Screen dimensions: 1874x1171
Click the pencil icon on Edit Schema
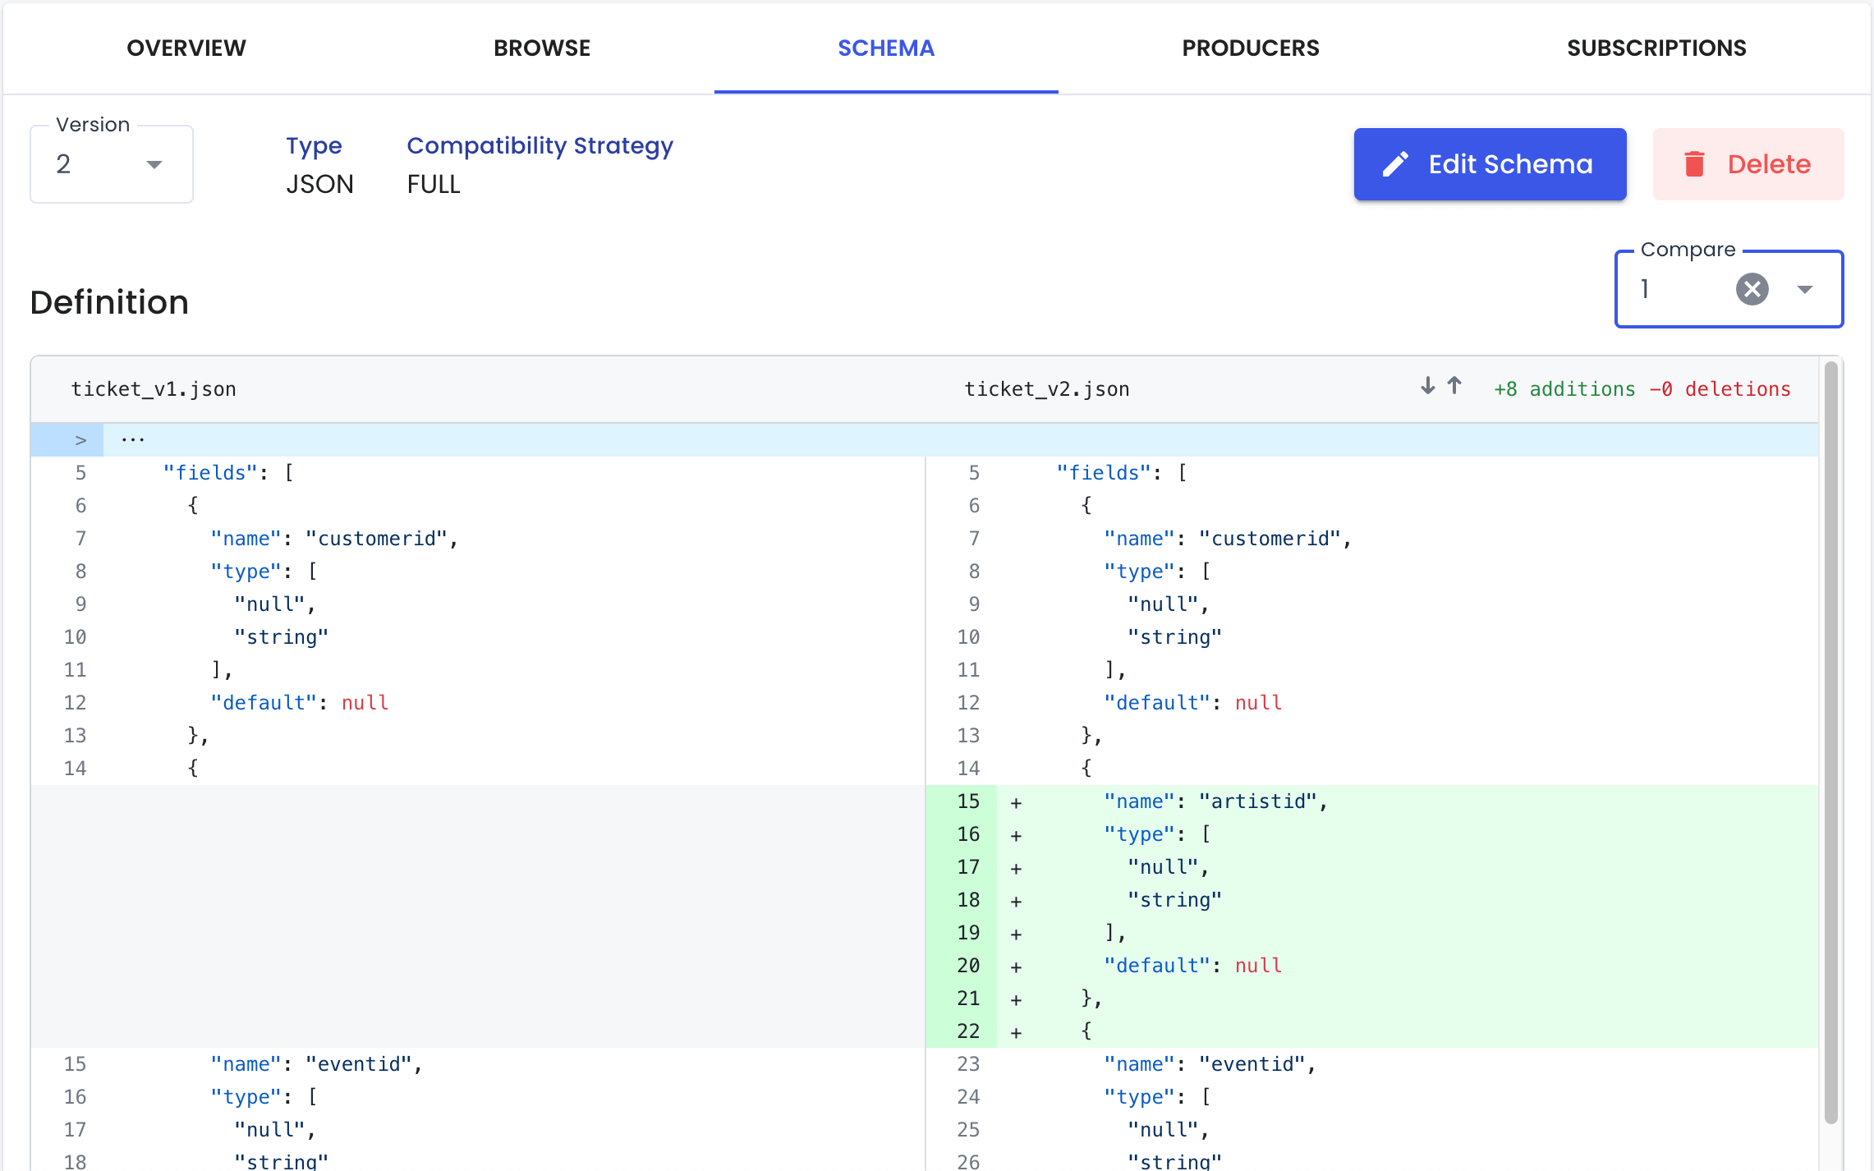(x=1395, y=164)
